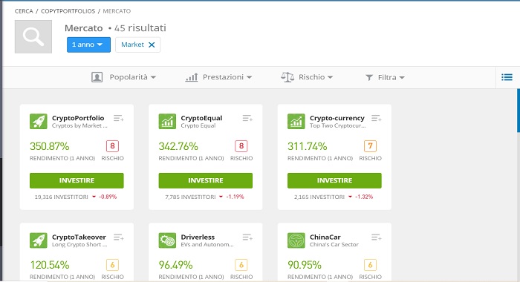Add Crypto-currency to watchlist icon
This screenshot has height=282, width=520.
point(377,118)
